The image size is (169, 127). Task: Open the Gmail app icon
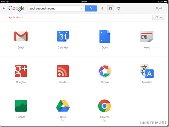pyautogui.click(x=21, y=36)
